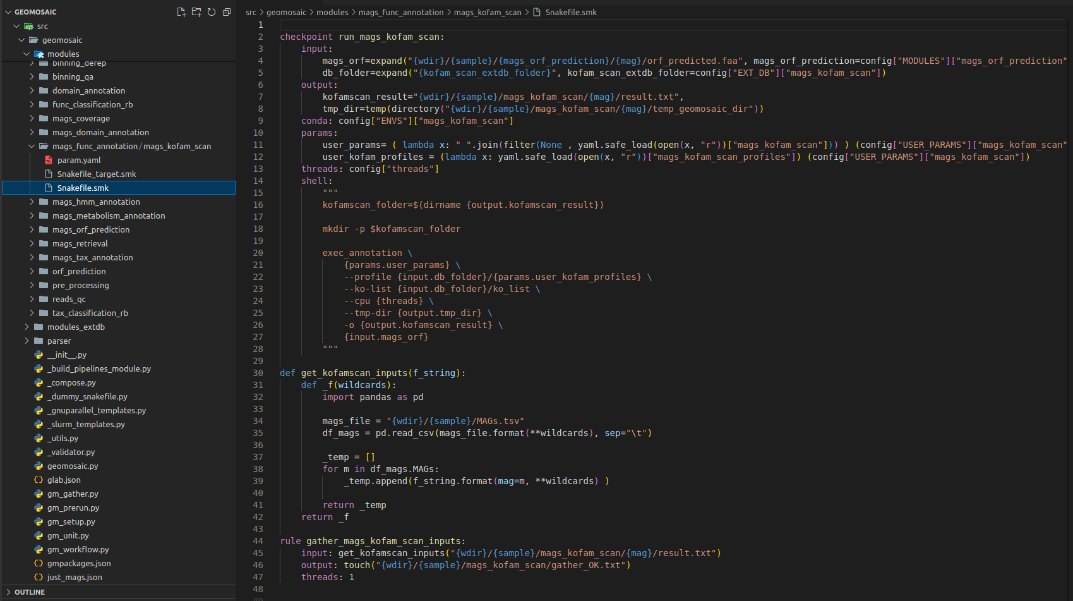The height and width of the screenshot is (601, 1073).
Task: Open _build_pipelines_module.py
Action: (99, 368)
